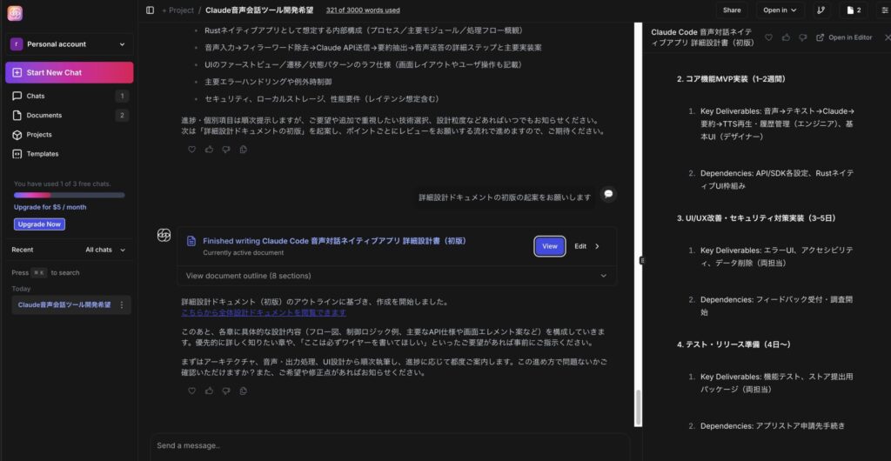Click the Edit chevron on the document card
The image size is (891, 461).
[x=597, y=246]
